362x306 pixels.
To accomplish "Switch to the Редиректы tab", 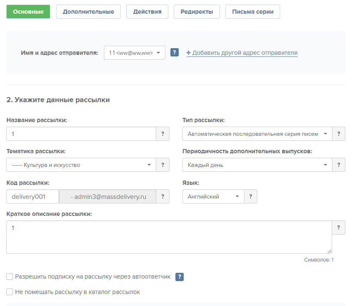I will 196,11.
